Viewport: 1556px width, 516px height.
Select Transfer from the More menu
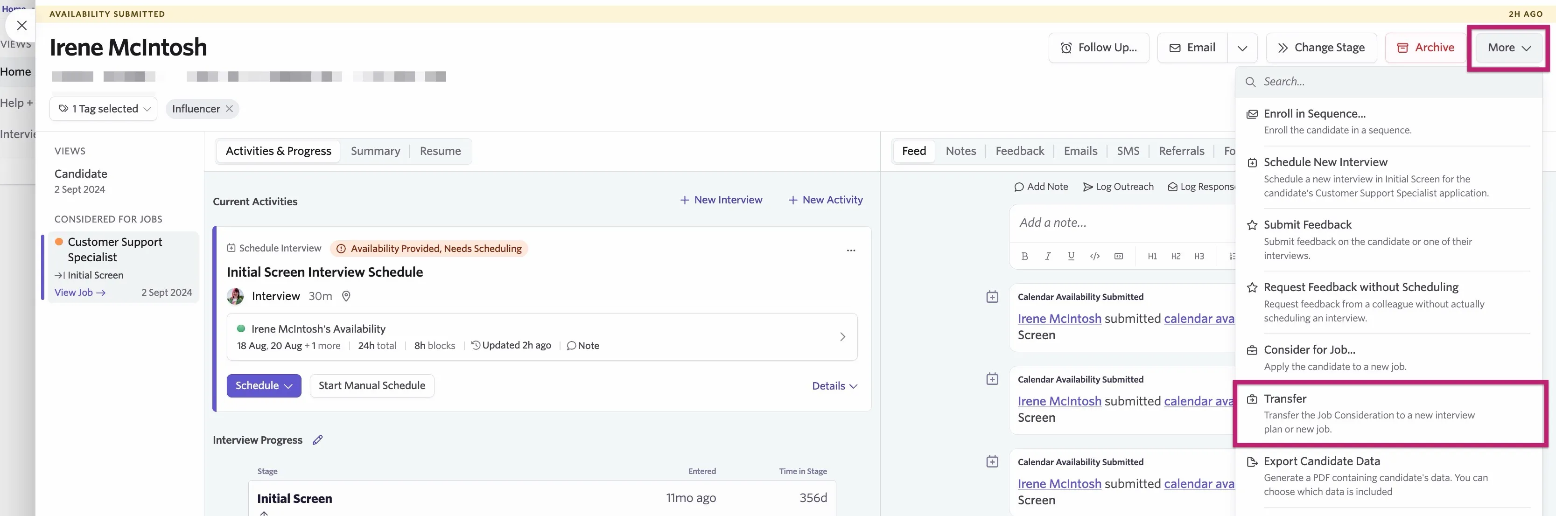[1388, 413]
